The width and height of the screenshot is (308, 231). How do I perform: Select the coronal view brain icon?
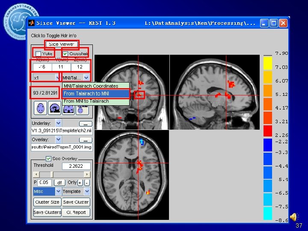(x=68, y=110)
